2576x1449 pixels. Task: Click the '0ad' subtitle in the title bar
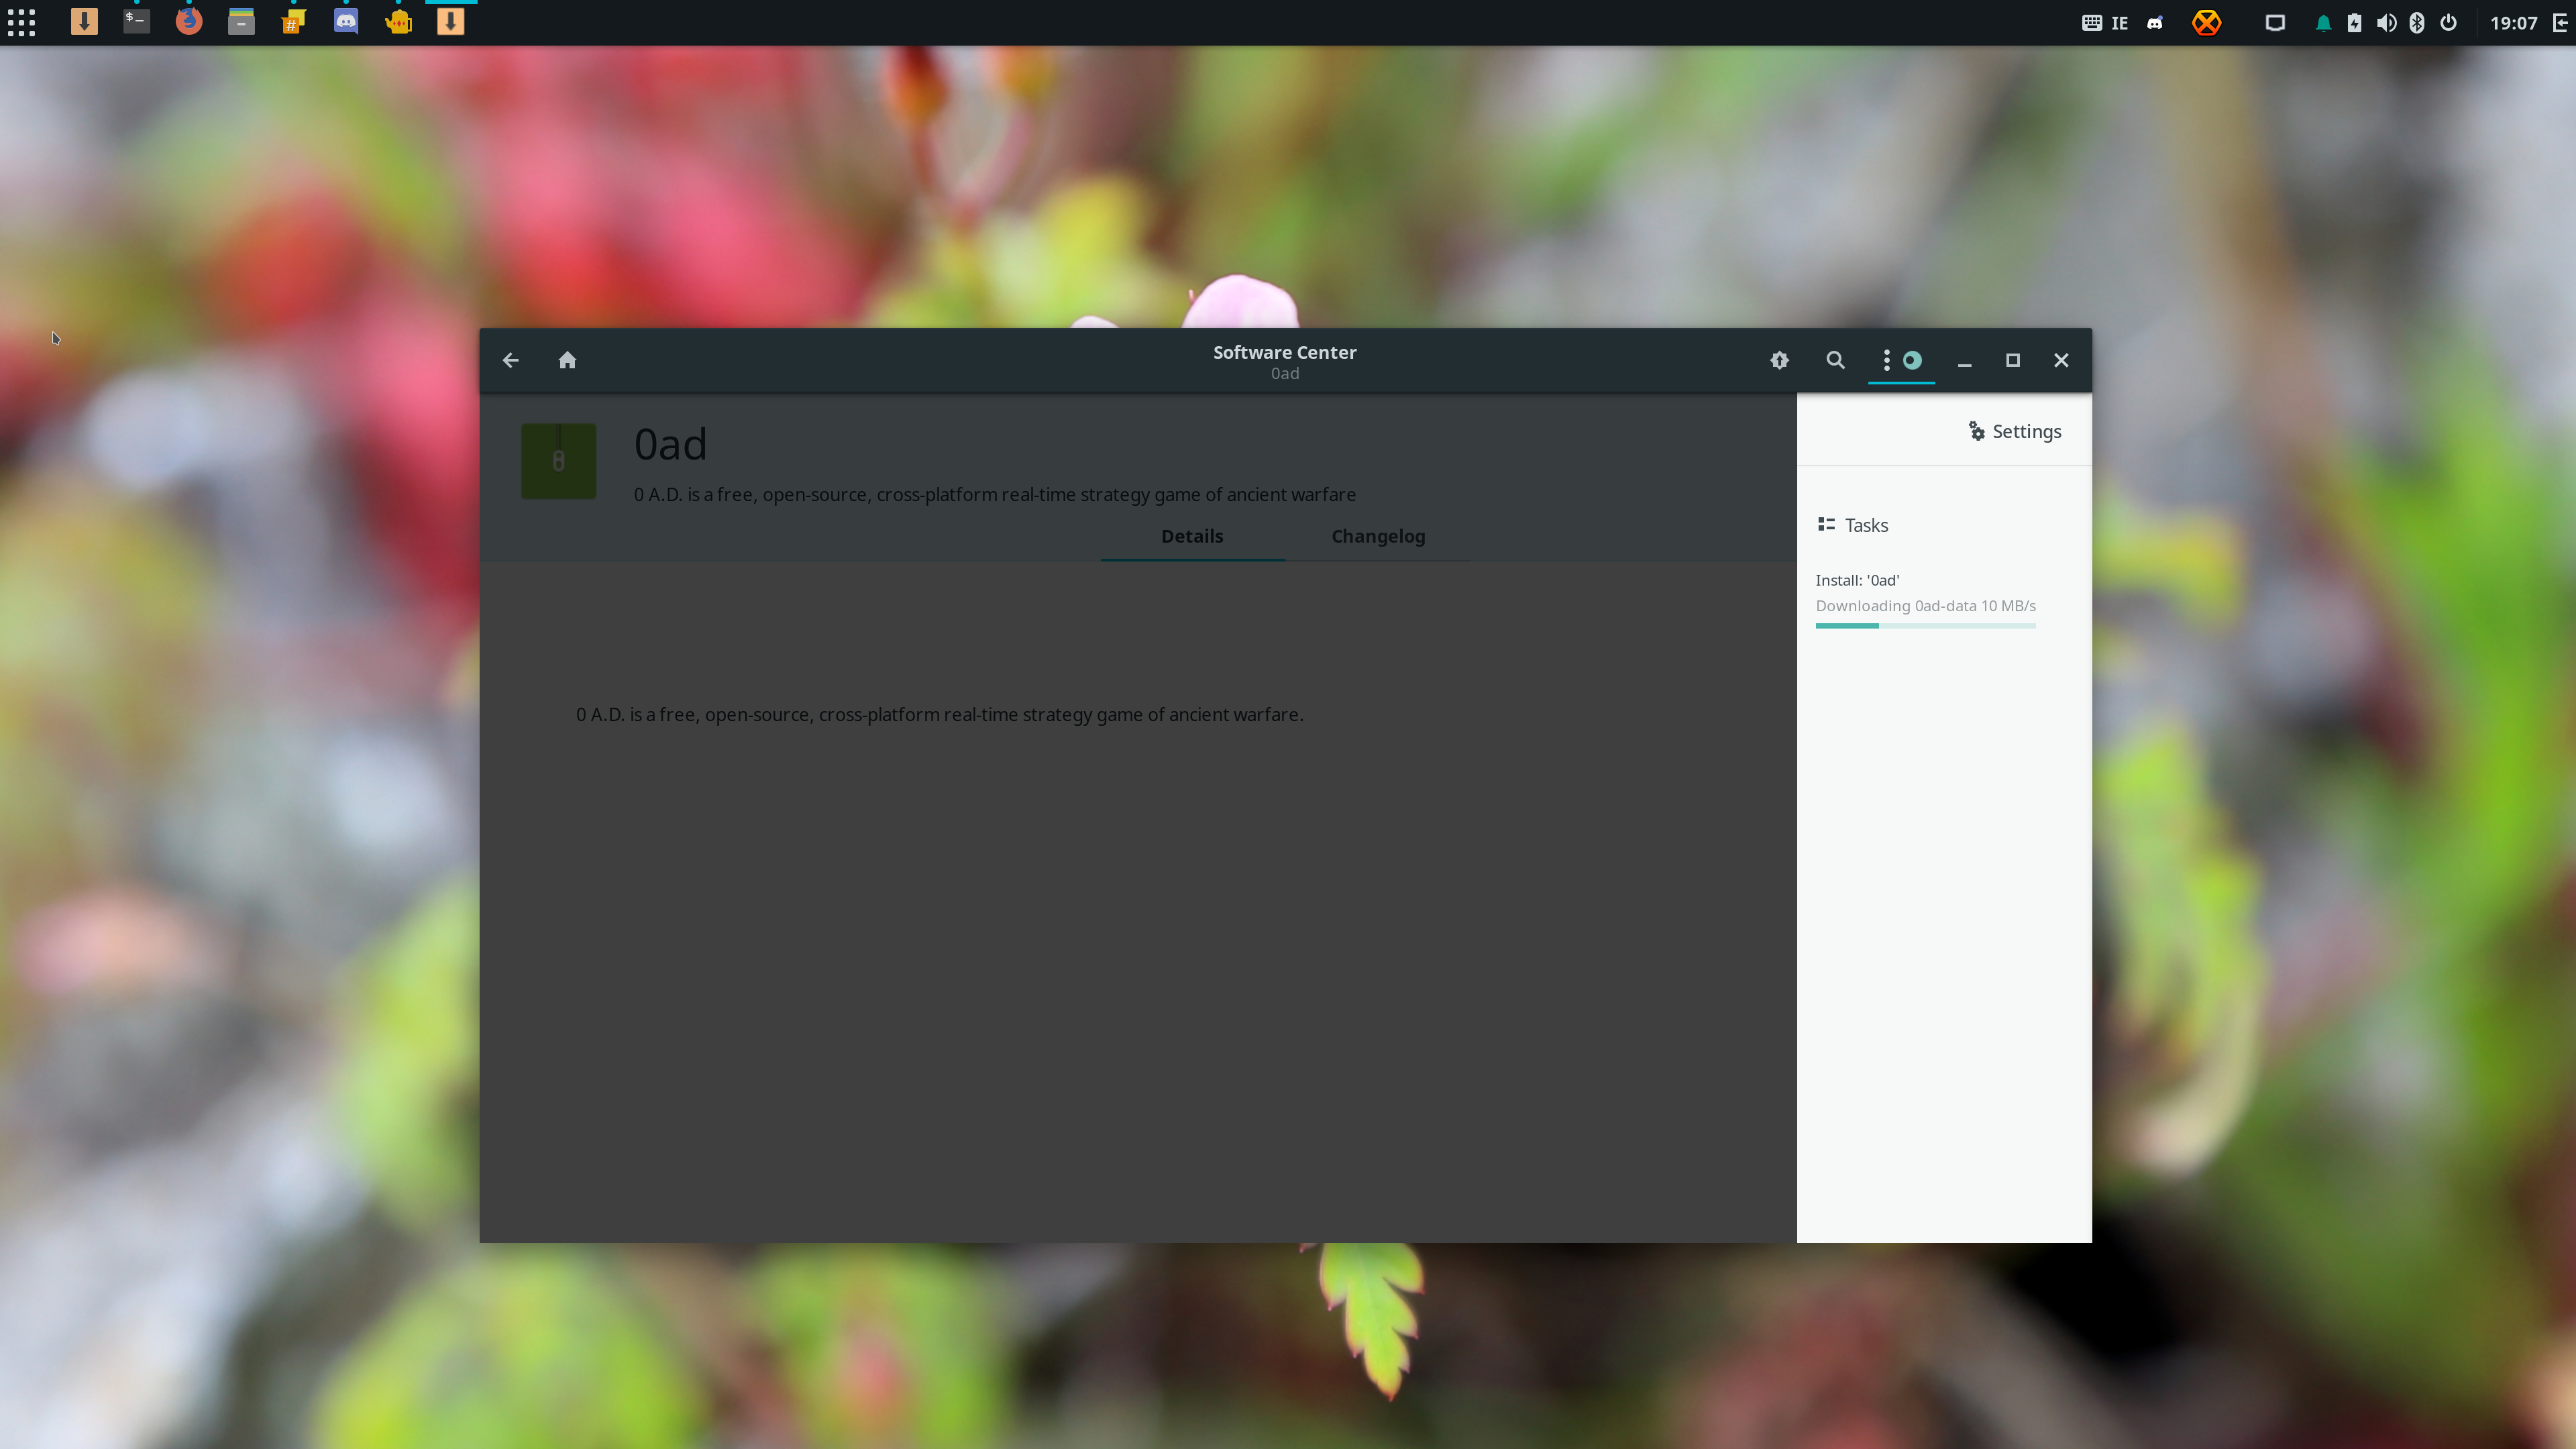(1284, 374)
